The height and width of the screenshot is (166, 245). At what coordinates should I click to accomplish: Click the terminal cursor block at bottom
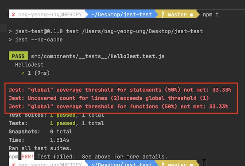pyautogui.click(x=204, y=163)
